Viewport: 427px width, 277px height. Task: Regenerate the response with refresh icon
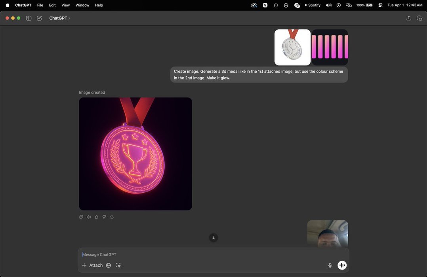(x=112, y=217)
